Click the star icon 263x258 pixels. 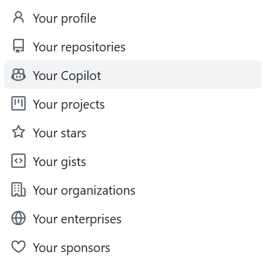[x=18, y=132]
